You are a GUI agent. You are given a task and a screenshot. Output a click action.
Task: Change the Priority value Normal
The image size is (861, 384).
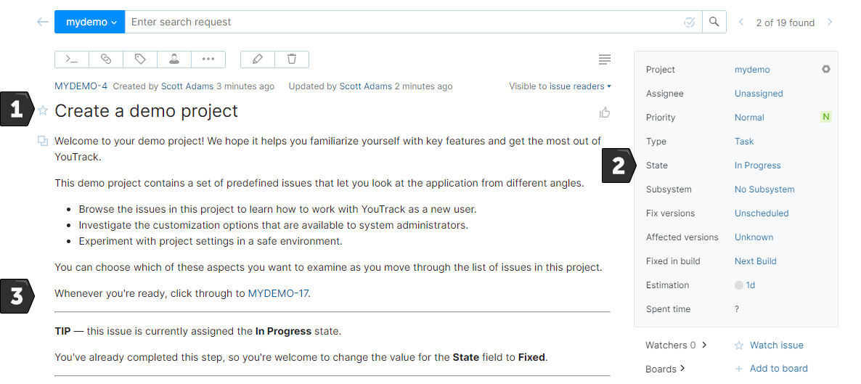(749, 118)
